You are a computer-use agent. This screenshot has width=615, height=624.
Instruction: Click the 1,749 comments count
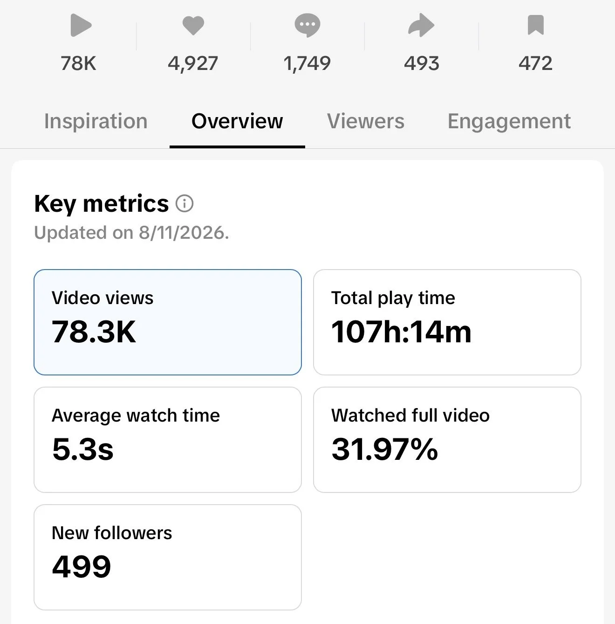307,63
